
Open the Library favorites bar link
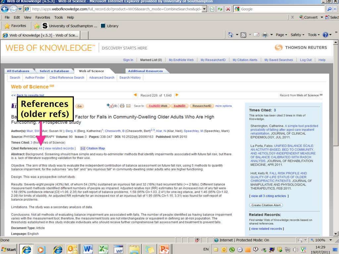point(110,26)
